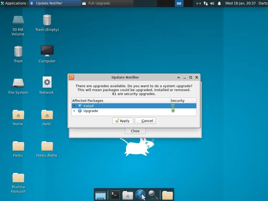The height and width of the screenshot is (201, 268).
Task: Select the Install row in the list
Action: [134, 106]
